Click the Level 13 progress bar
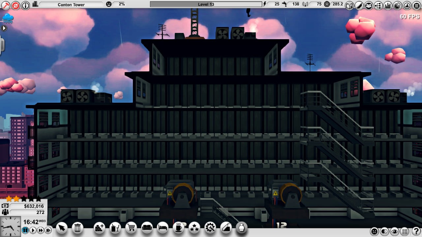The image size is (422, 237). click(x=206, y=4)
